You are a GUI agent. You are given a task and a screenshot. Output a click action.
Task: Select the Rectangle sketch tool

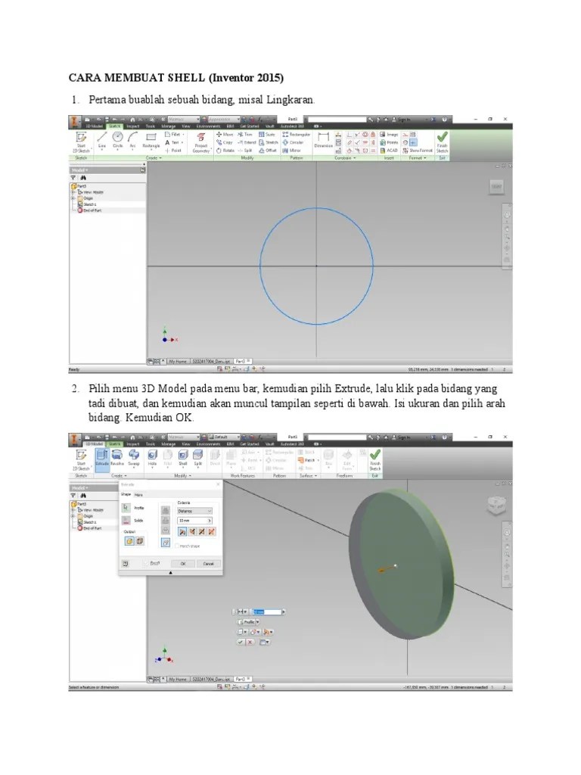tap(151, 139)
